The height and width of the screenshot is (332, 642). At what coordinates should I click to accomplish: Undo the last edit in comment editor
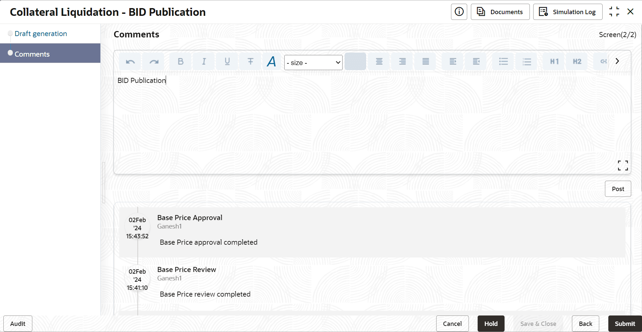[130, 61]
